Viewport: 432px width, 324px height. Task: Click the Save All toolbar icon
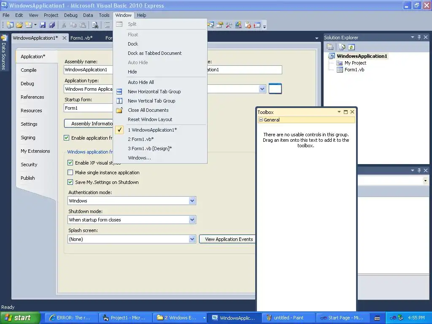[52, 25]
